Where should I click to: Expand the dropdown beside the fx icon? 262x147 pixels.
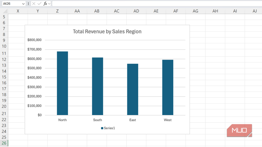(49, 4)
